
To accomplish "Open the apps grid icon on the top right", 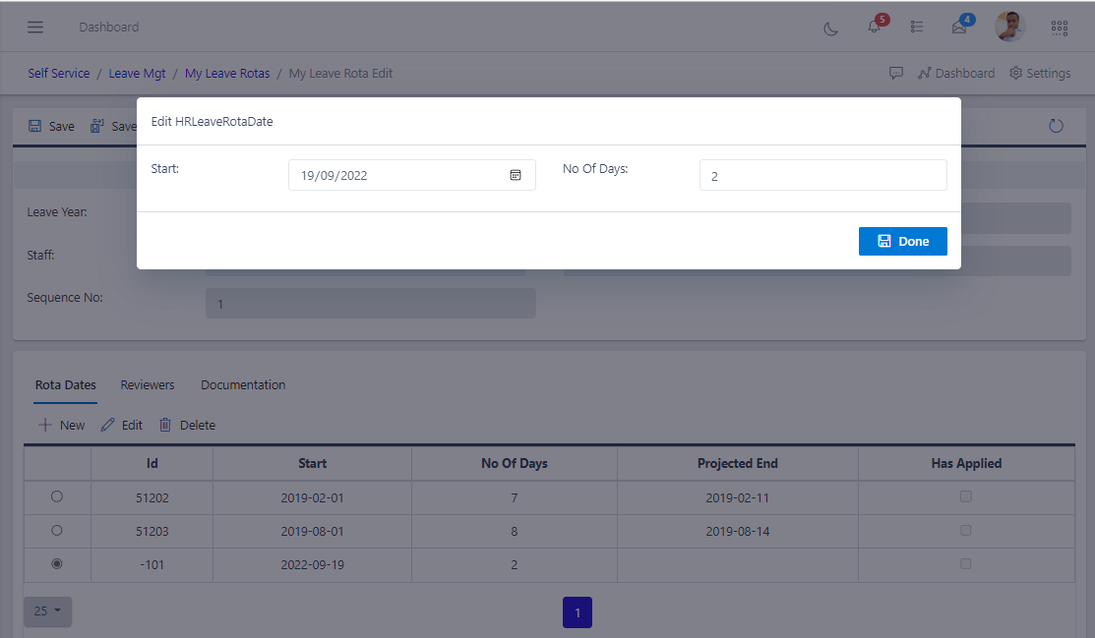I will (1060, 29).
